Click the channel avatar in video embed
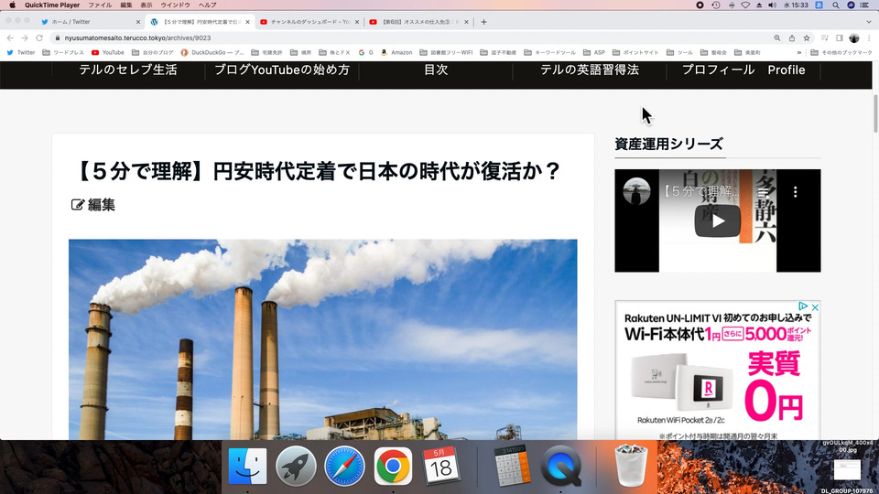Viewport: 879px width, 494px height. [x=637, y=191]
